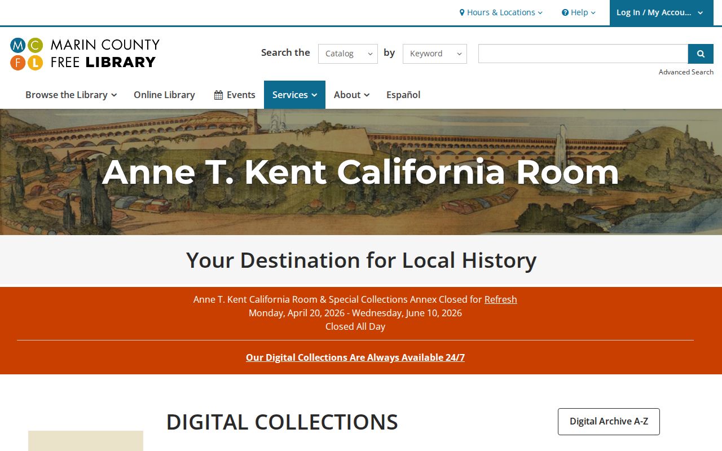The image size is (722, 451).
Task: Click the magnifier search button
Action: (701, 54)
